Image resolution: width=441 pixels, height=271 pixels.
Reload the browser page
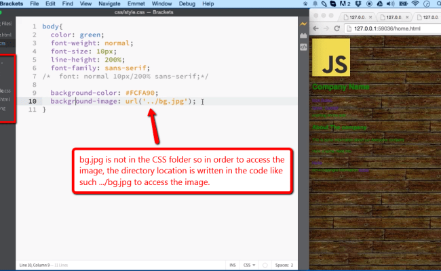[337, 28]
